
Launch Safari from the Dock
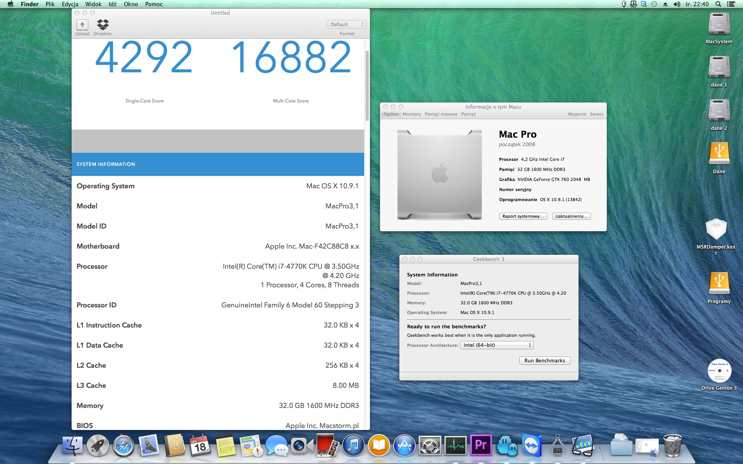pyautogui.click(x=123, y=446)
